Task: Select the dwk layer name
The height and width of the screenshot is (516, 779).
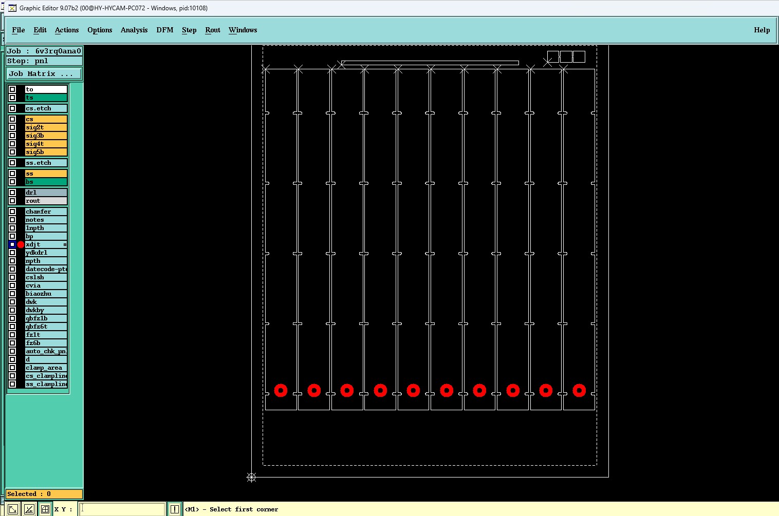Action: (46, 302)
